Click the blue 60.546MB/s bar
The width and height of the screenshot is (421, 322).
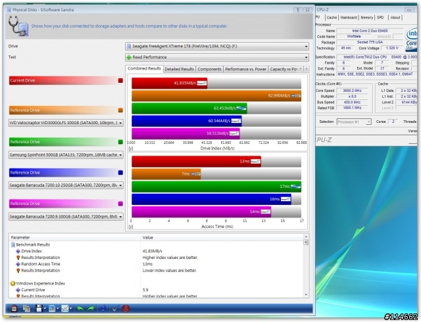coord(187,121)
